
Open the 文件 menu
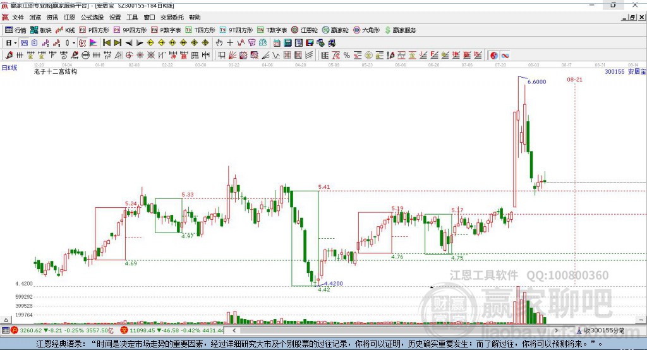click(x=18, y=17)
